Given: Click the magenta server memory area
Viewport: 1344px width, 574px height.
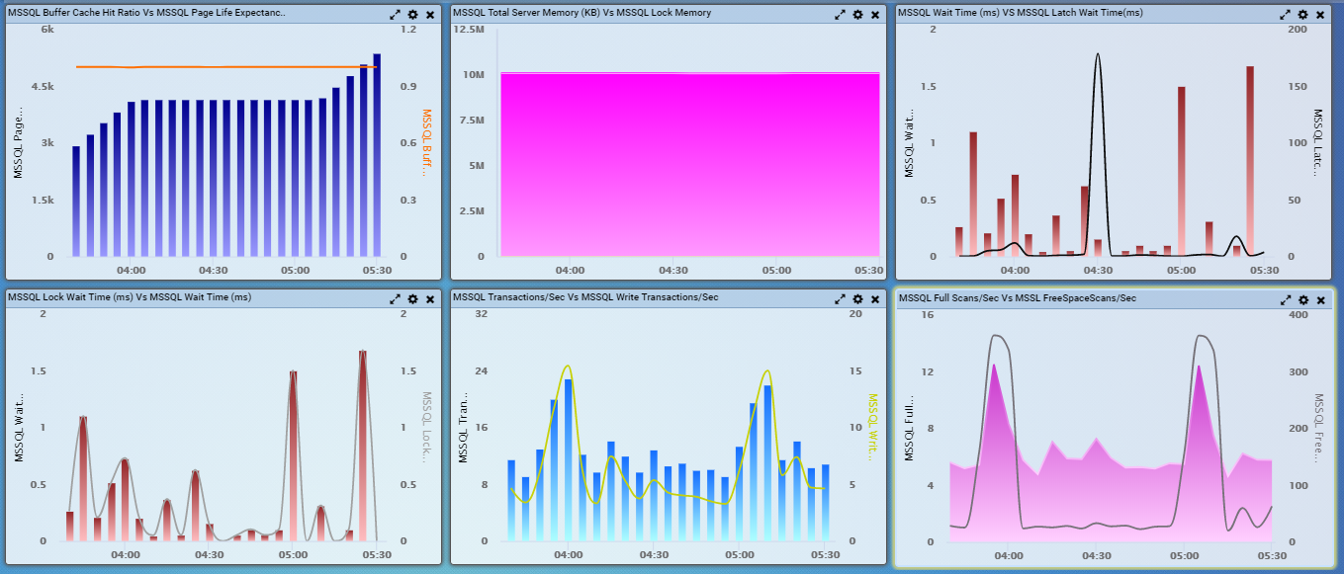Looking at the screenshot, I should click(x=689, y=164).
